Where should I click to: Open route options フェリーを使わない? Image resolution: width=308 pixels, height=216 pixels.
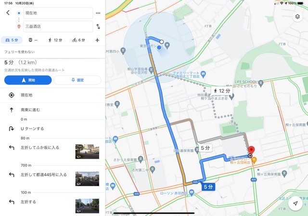click(x=20, y=52)
